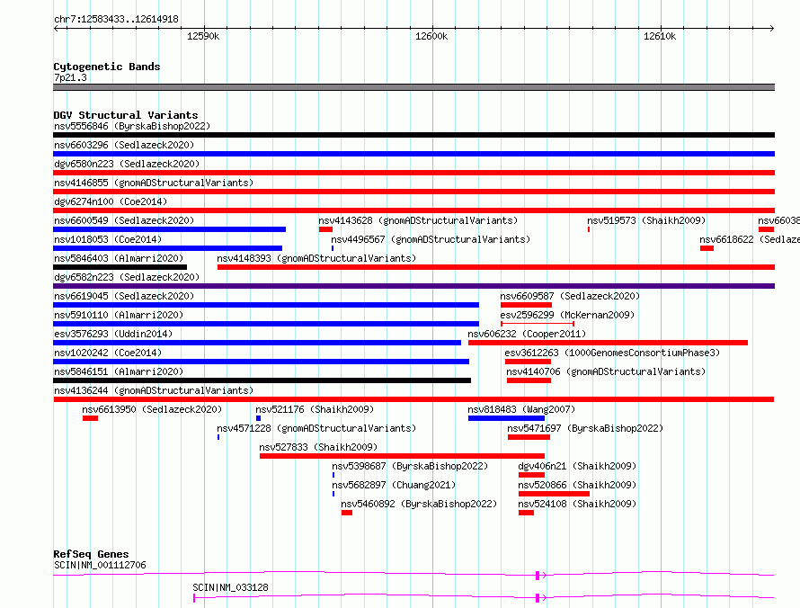Open esv3576293 (Uddin2014) label
The width and height of the screenshot is (800, 608).
tap(113, 334)
